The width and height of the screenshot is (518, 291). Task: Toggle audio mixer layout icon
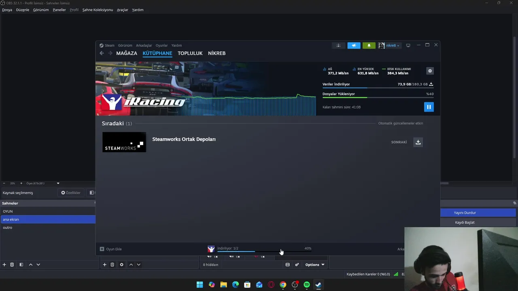pos(287,265)
